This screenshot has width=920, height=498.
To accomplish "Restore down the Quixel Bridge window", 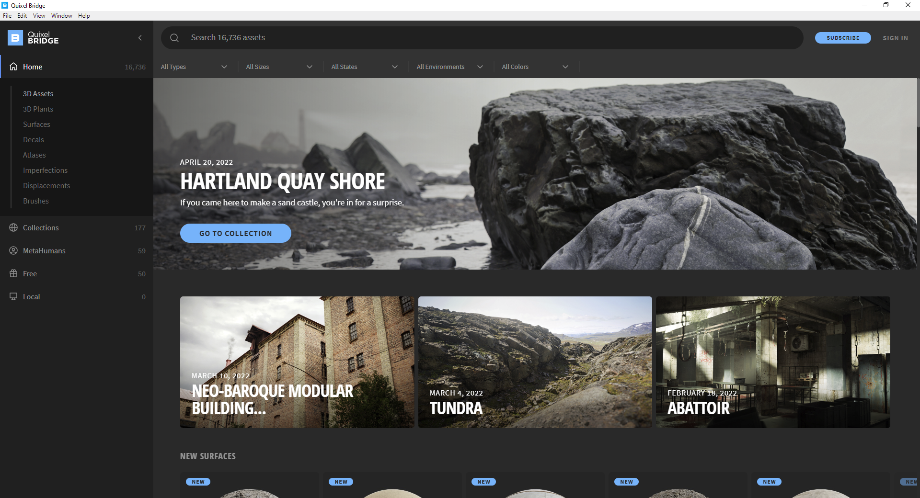I will pyautogui.click(x=886, y=5).
